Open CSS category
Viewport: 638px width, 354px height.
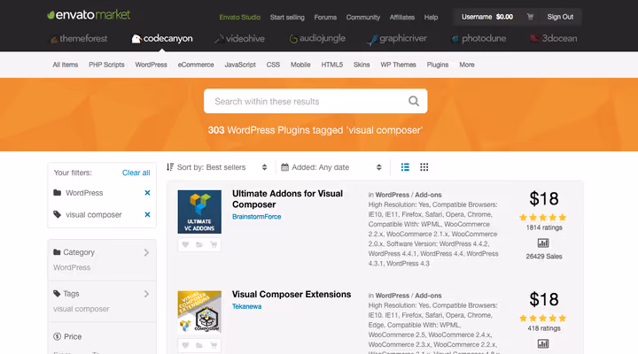coord(273,65)
